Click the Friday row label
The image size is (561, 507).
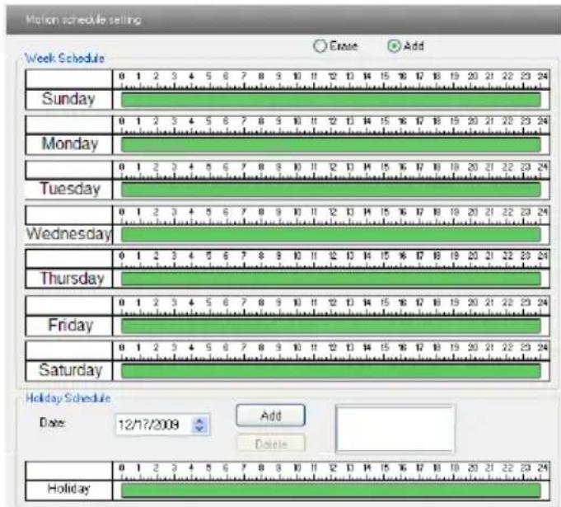tap(71, 326)
